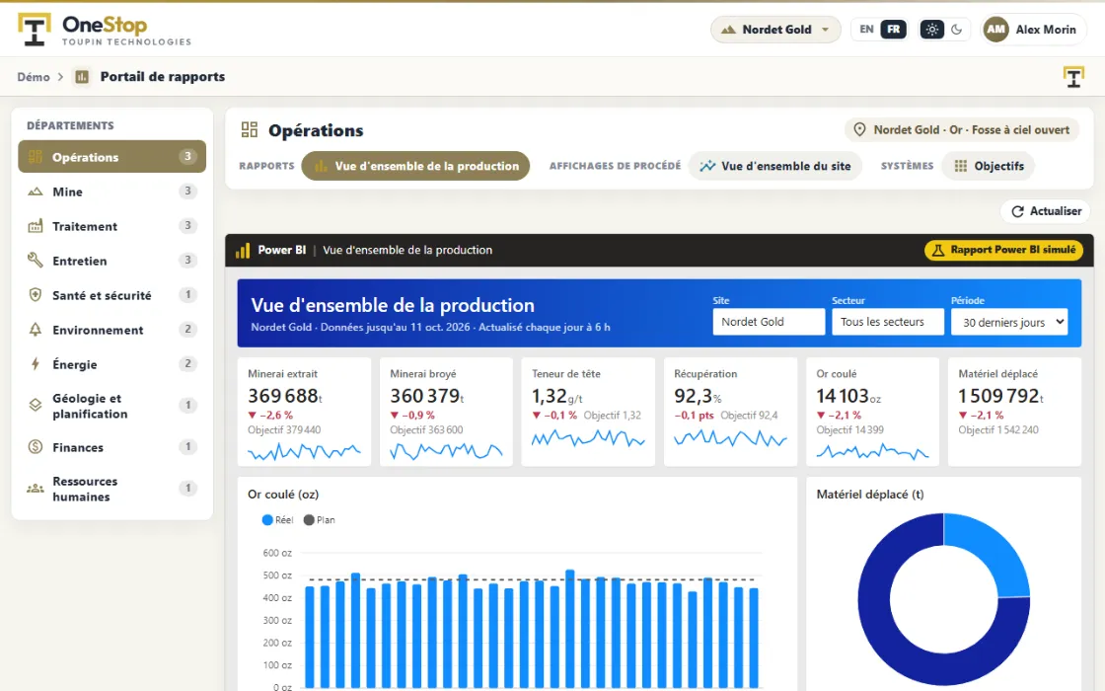The height and width of the screenshot is (691, 1105).
Task: Click the Réel blue legend swatch
Action: click(x=267, y=520)
